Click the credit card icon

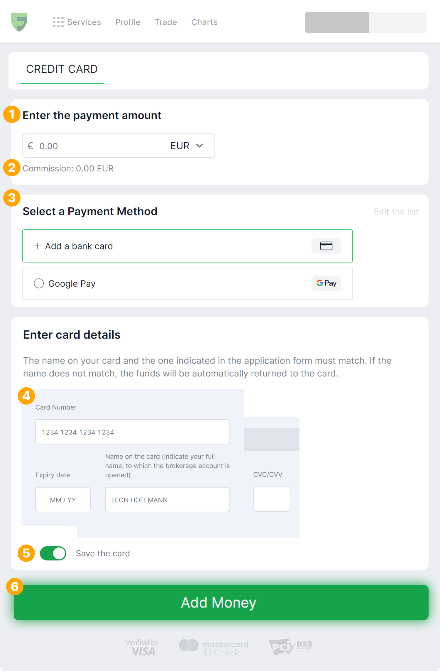pyautogui.click(x=326, y=246)
